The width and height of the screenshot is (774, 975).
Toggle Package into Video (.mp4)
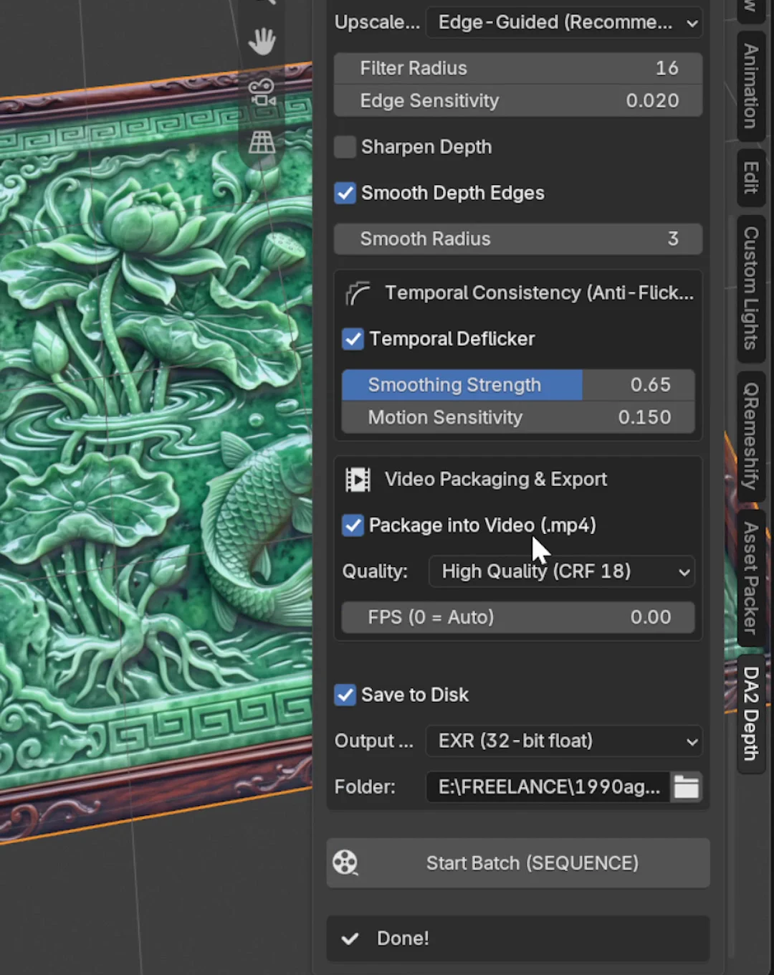[353, 525]
